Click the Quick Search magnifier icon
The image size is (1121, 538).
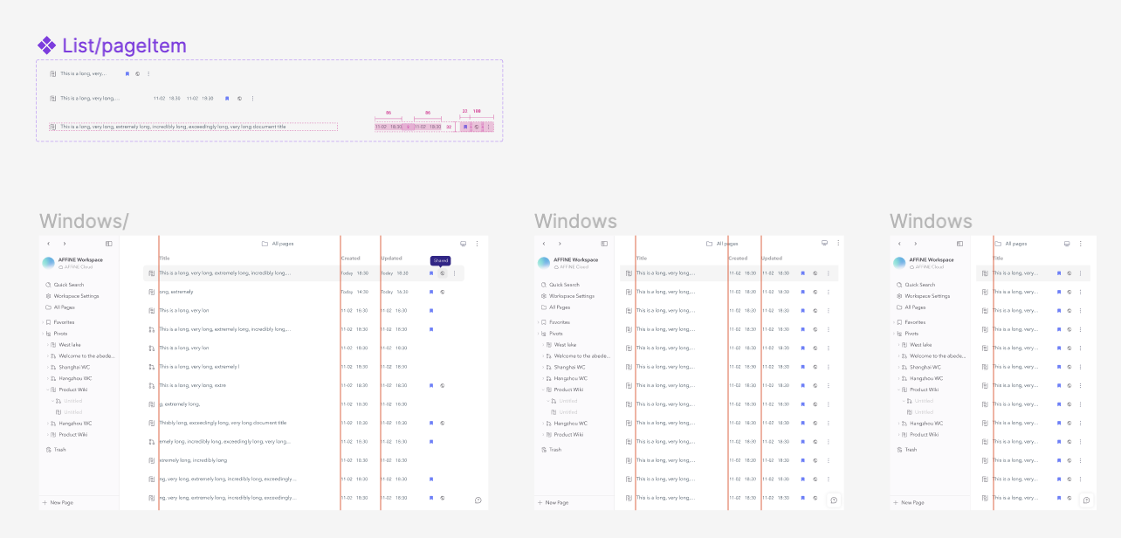pyautogui.click(x=49, y=285)
